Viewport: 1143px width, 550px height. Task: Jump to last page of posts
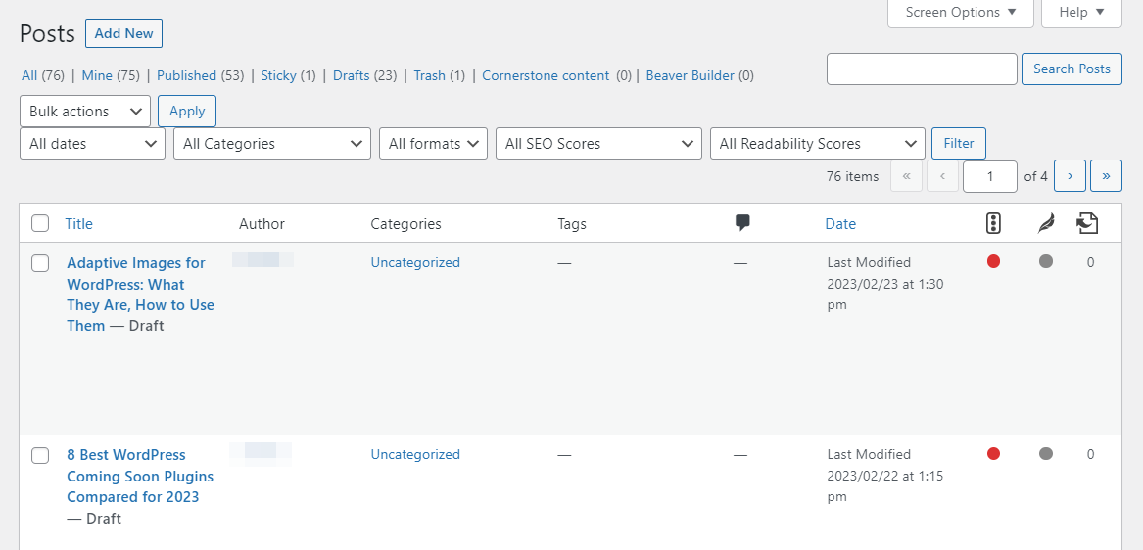coord(1106,176)
